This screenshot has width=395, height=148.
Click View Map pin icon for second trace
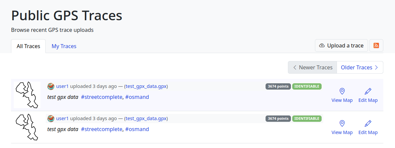pyautogui.click(x=342, y=123)
